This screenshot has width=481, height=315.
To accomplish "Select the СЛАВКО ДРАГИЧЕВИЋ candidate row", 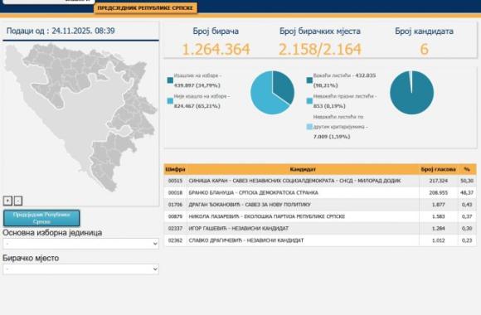I will 320,240.
